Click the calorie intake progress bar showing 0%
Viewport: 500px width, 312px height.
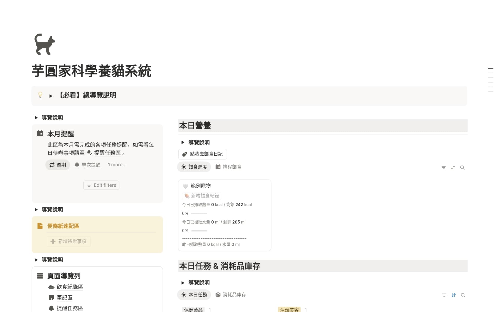tap(199, 213)
